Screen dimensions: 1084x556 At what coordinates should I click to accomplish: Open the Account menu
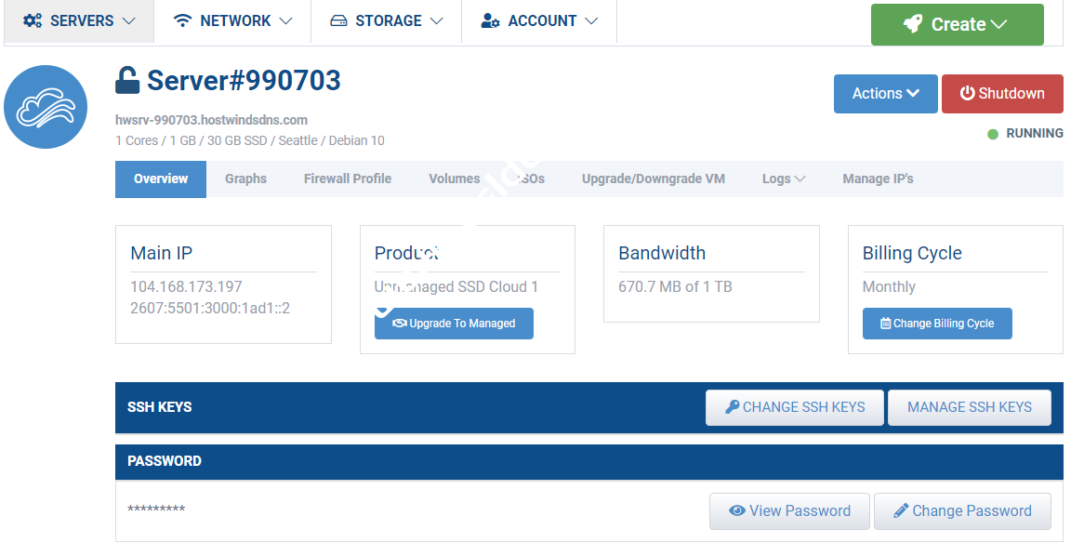pyautogui.click(x=539, y=20)
